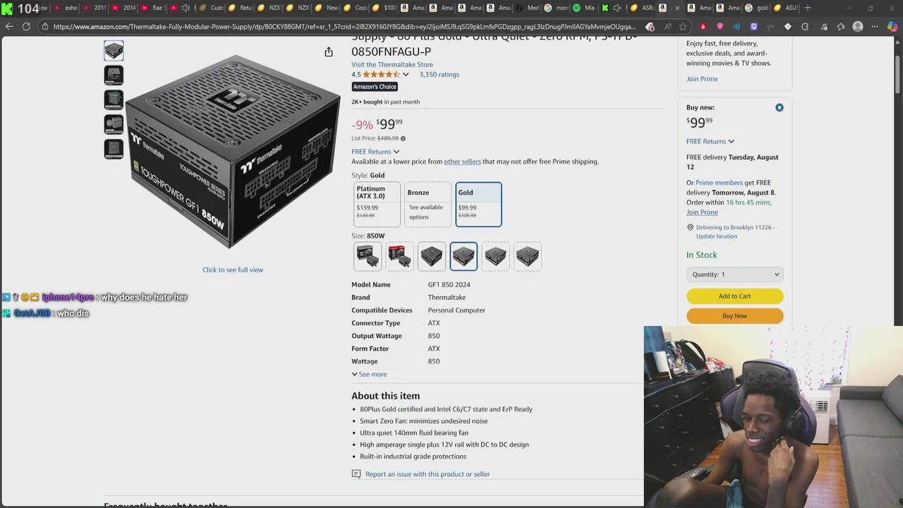The width and height of the screenshot is (903, 508).
Task: Open a new browser tab
Action: coord(808,8)
